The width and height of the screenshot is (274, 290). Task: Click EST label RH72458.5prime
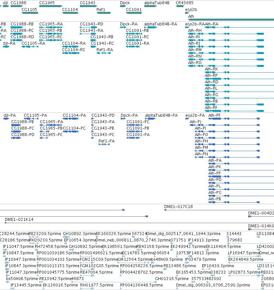click(x=51, y=247)
